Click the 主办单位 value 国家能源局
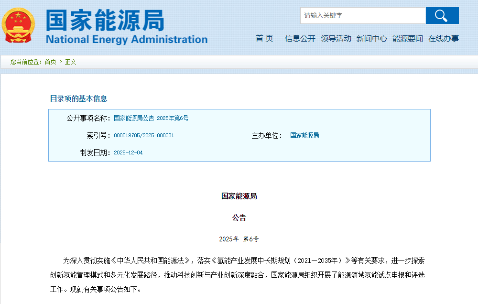Image resolution: width=478 pixels, height=304 pixels. 304,135
